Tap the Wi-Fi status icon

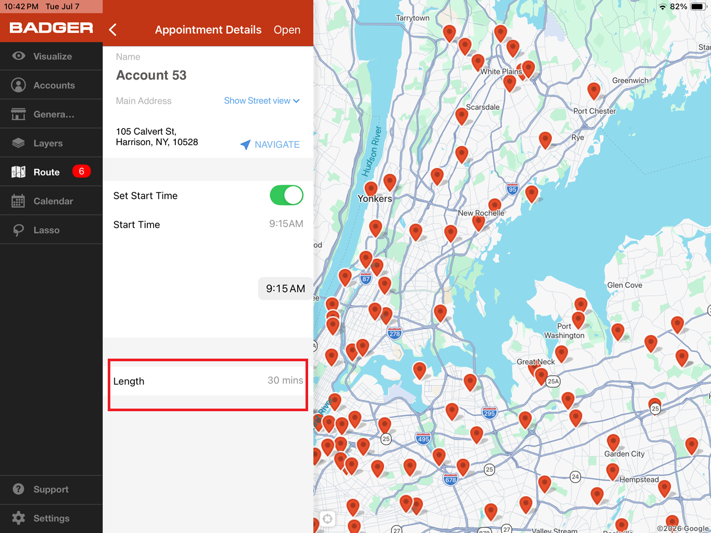[663, 7]
